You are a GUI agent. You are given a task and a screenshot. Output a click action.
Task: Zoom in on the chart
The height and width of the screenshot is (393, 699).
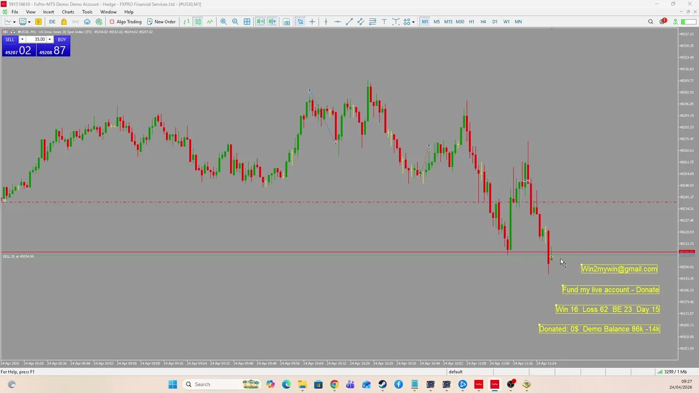223,22
